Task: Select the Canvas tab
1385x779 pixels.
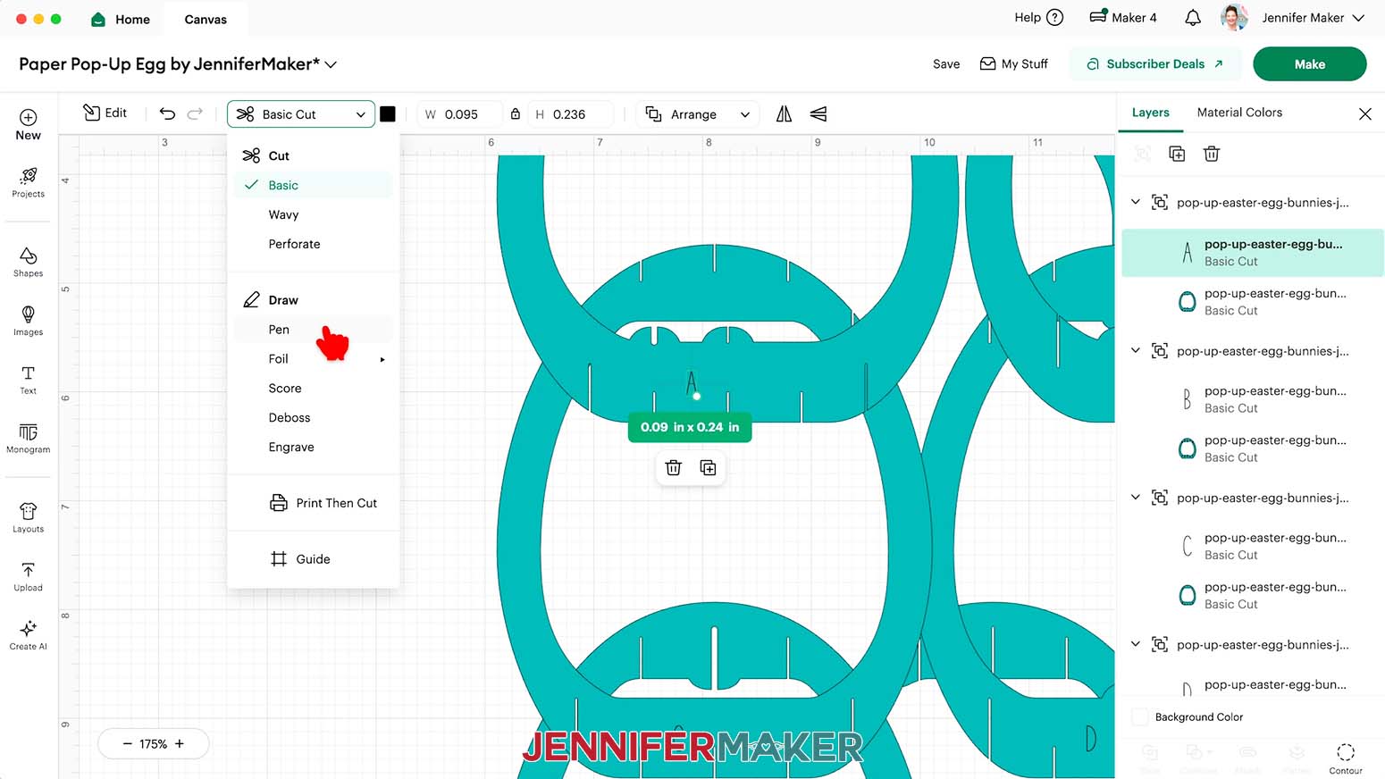Action: coord(206,19)
